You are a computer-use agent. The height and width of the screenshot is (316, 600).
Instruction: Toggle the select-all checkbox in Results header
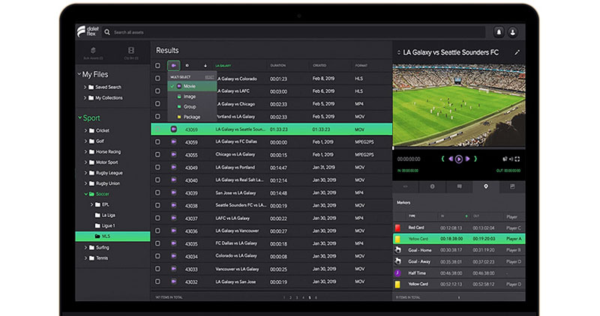click(157, 66)
